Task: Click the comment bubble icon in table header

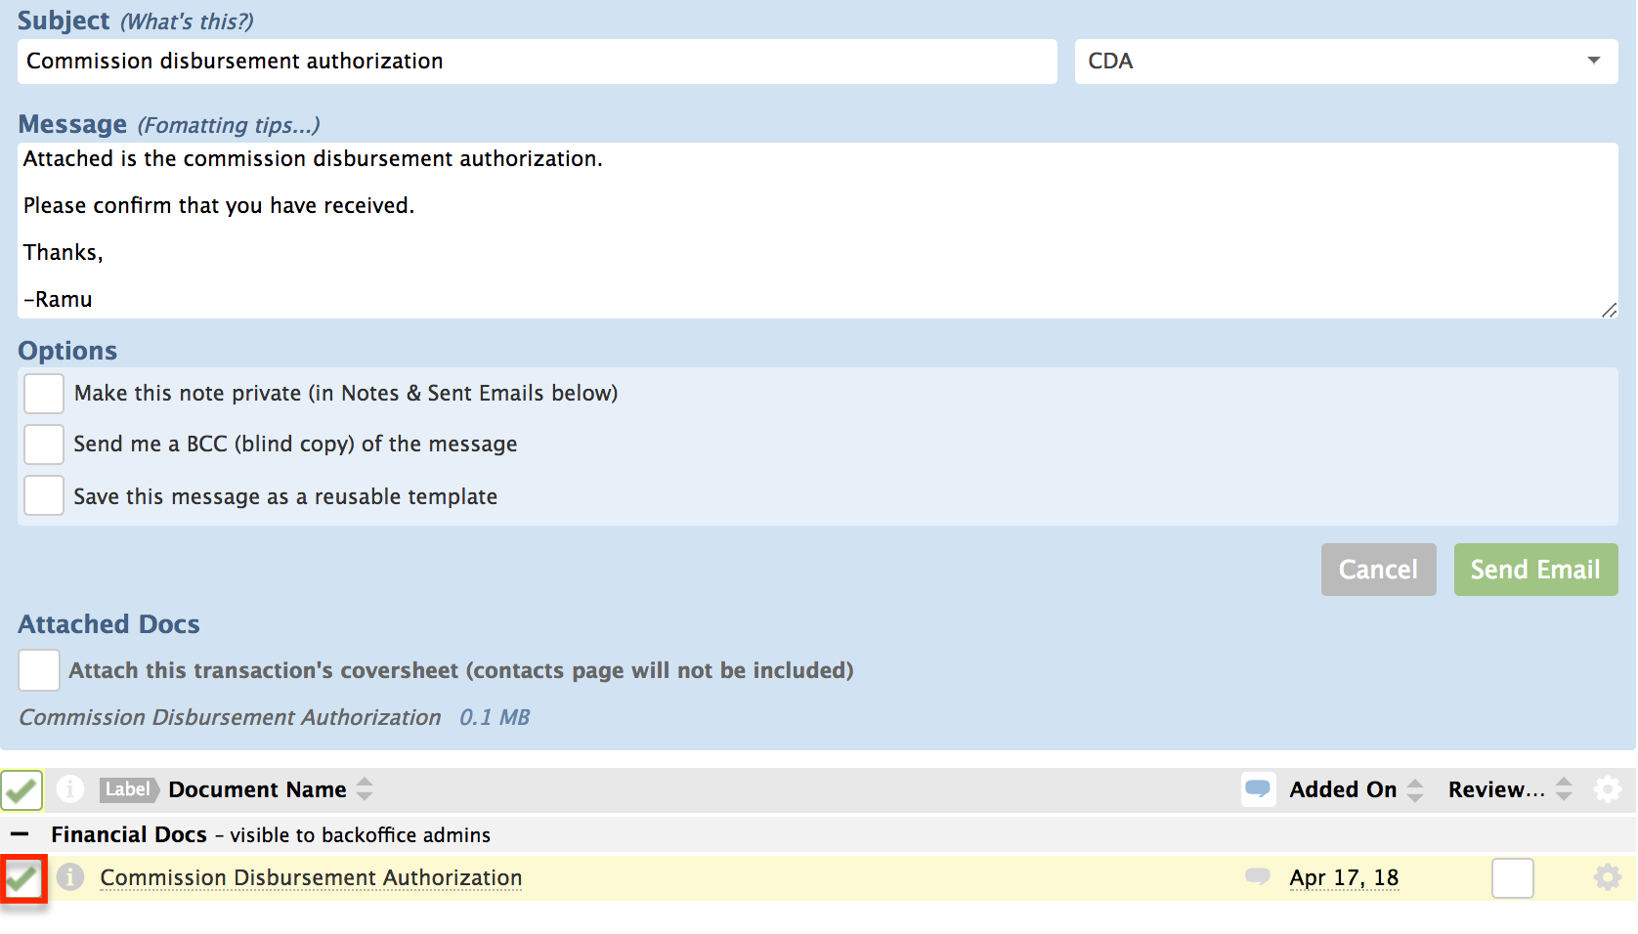Action: [1258, 788]
